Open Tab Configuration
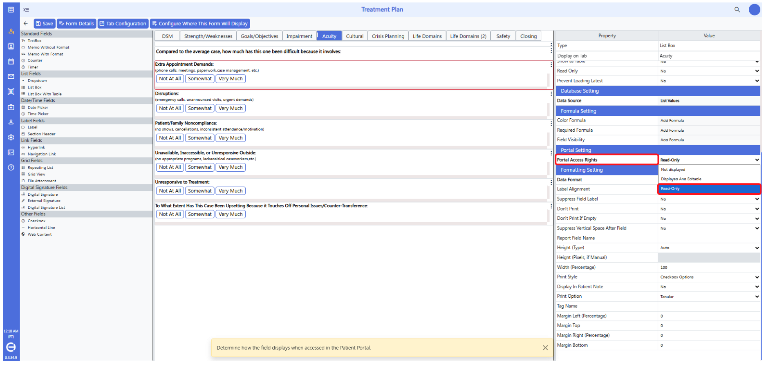 pyautogui.click(x=123, y=24)
